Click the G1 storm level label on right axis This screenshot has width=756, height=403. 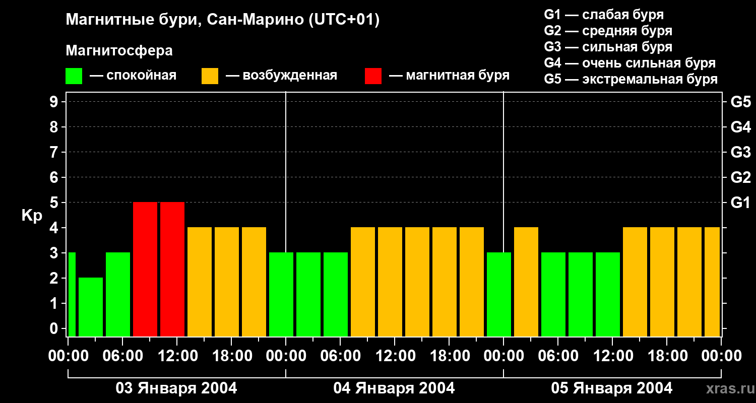click(740, 203)
